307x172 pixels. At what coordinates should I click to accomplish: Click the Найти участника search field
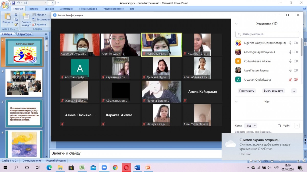267,34
